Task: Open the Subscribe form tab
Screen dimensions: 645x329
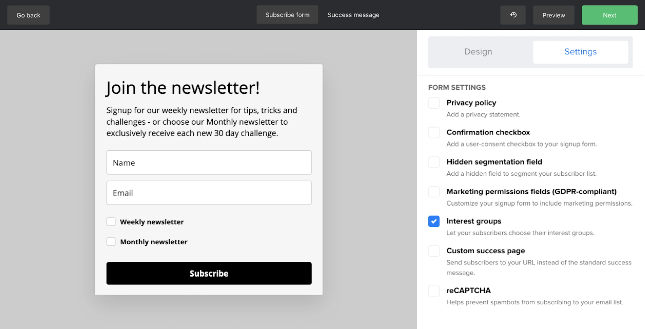Action: click(287, 15)
